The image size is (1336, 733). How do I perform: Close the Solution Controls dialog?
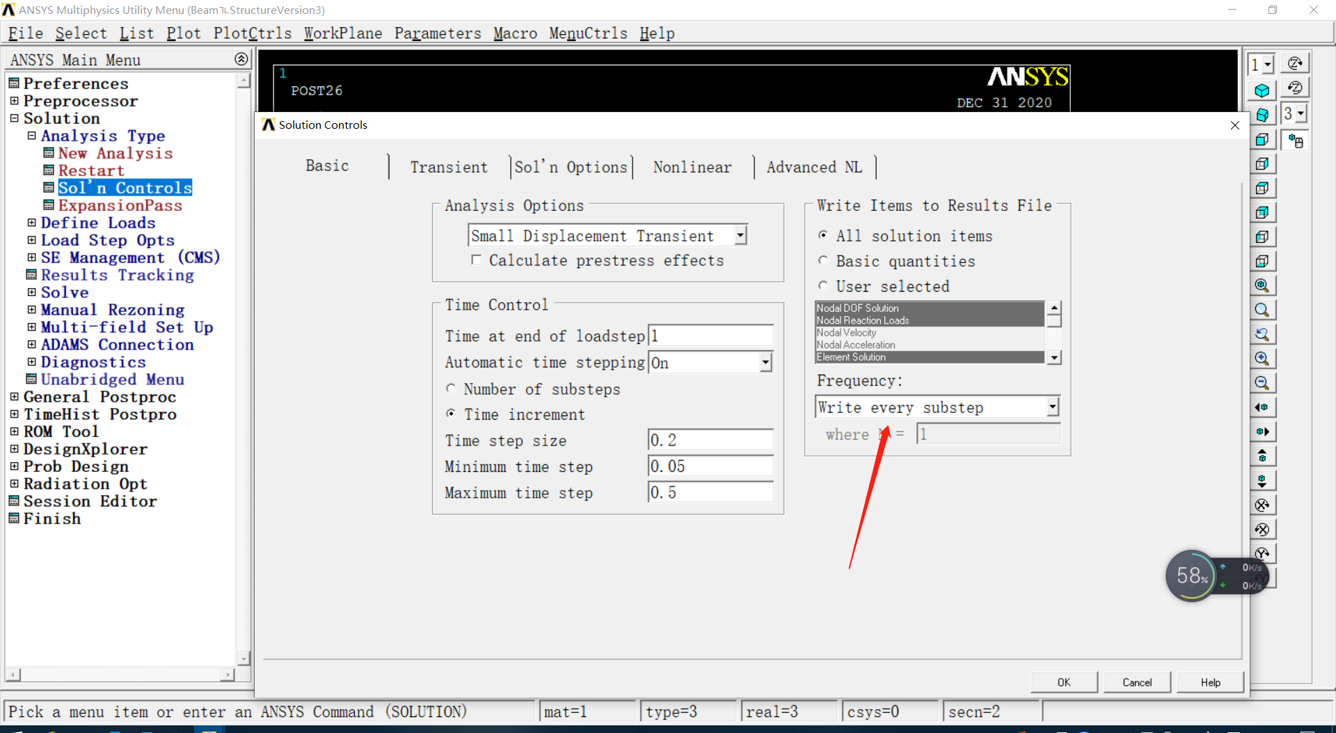click(x=1235, y=125)
